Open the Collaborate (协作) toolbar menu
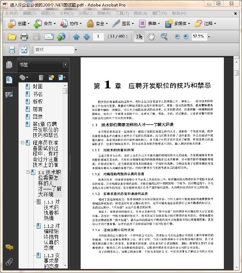The height and width of the screenshot is (273, 242). click(71, 23)
